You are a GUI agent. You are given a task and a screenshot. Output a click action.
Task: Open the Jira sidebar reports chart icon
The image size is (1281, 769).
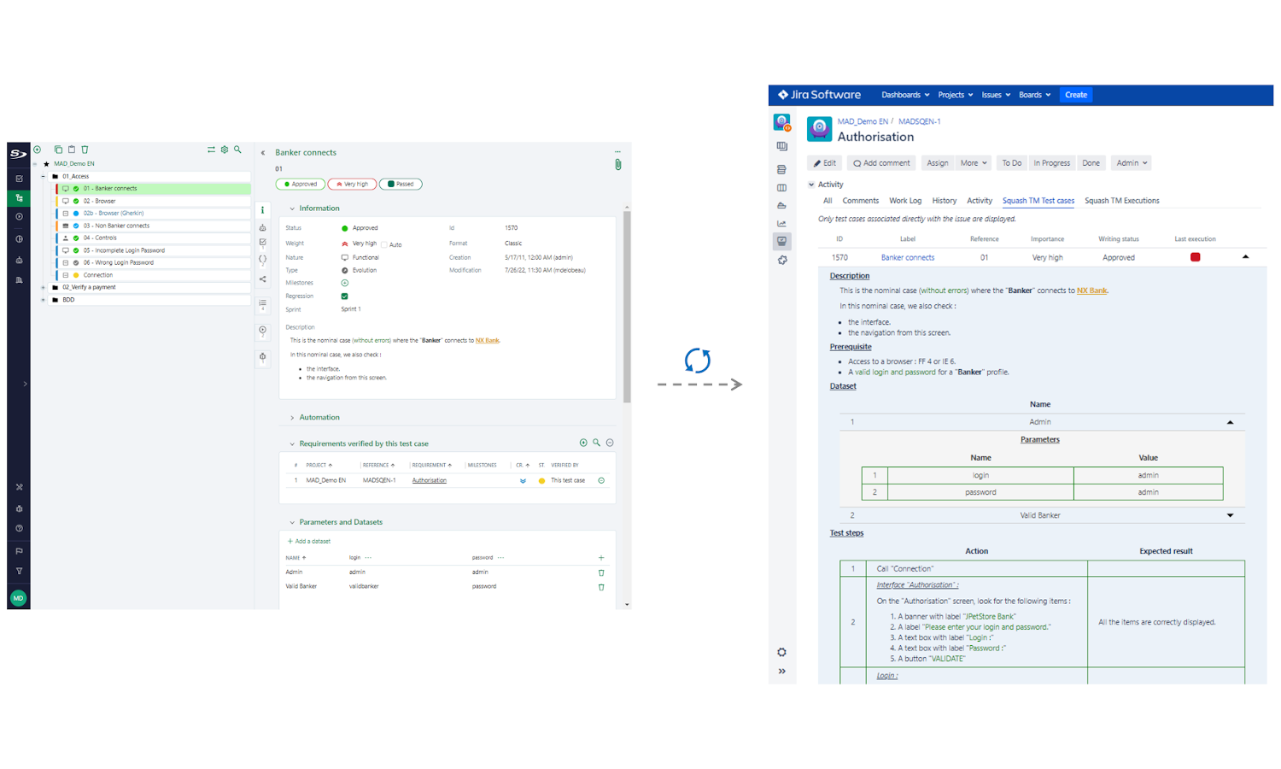[x=781, y=224]
